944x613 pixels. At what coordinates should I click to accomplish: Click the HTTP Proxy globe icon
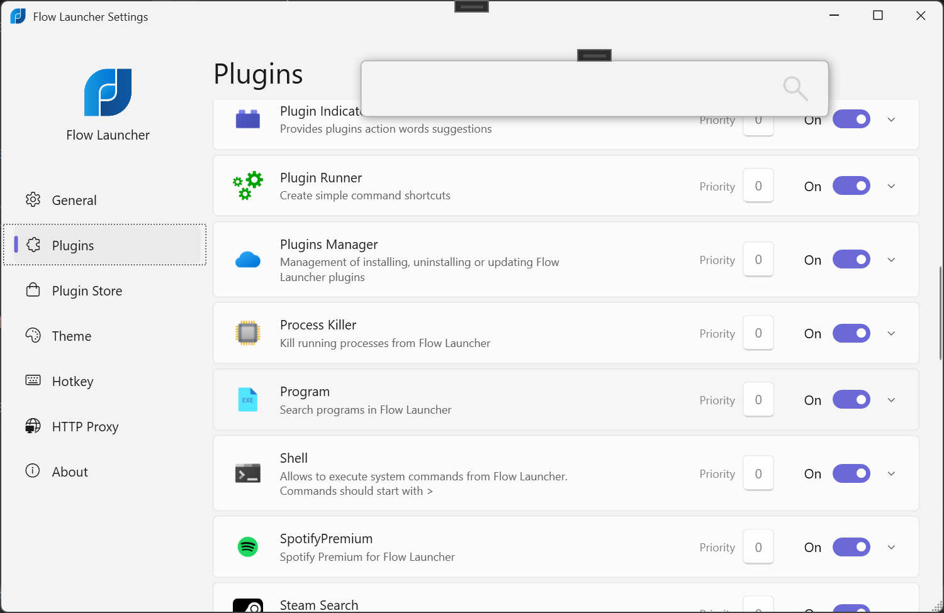(x=33, y=426)
